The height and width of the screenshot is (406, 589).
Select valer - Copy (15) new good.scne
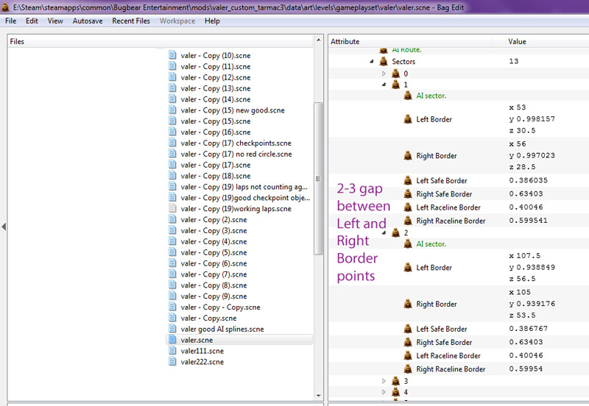point(233,110)
